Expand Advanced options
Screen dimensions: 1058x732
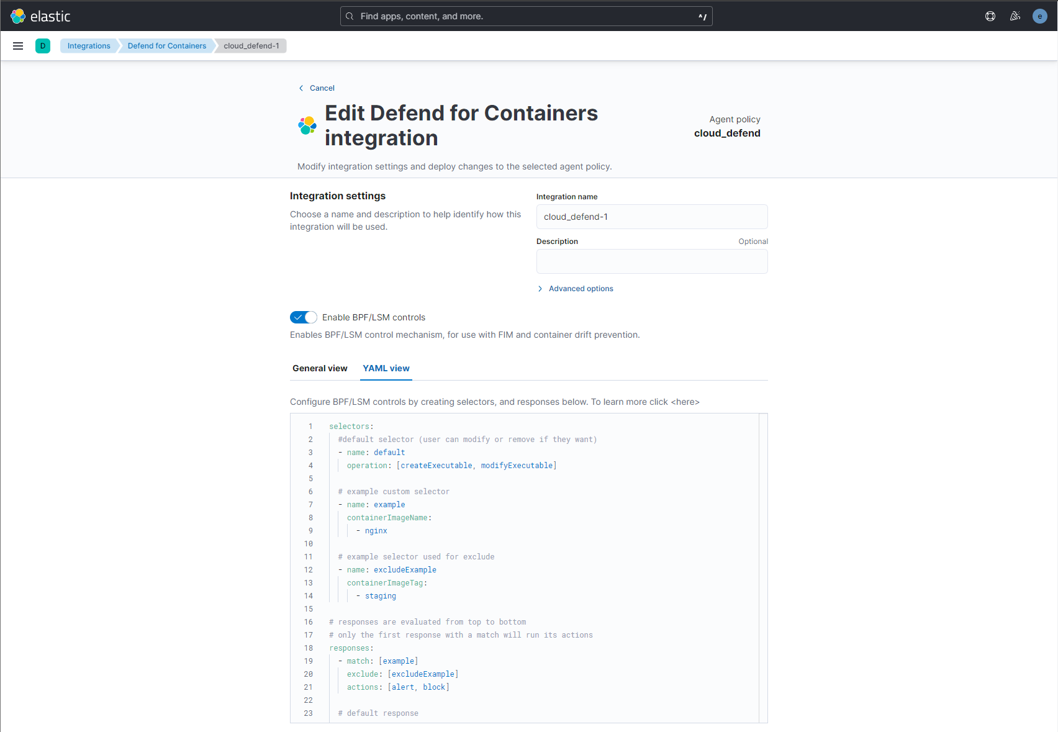[x=580, y=288]
